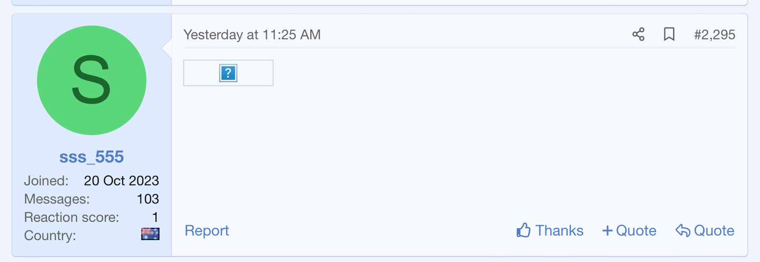Open the post number #2,295 permalink
Screen dimensions: 760x262
714,35
